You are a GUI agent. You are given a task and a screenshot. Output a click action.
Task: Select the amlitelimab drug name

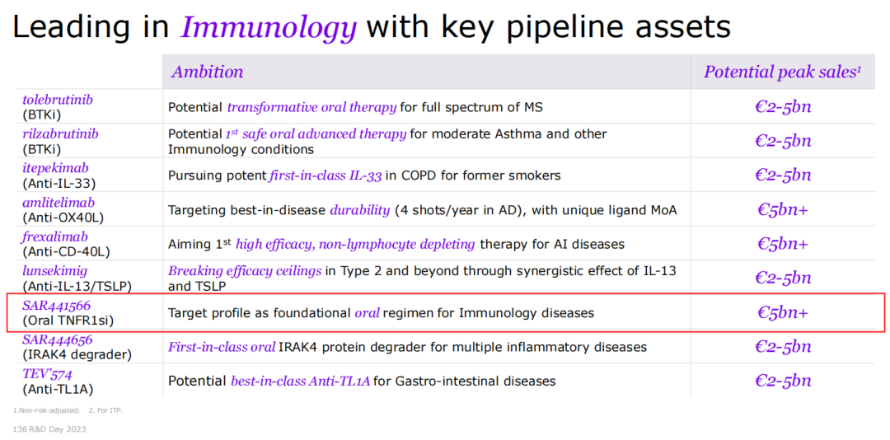(58, 203)
